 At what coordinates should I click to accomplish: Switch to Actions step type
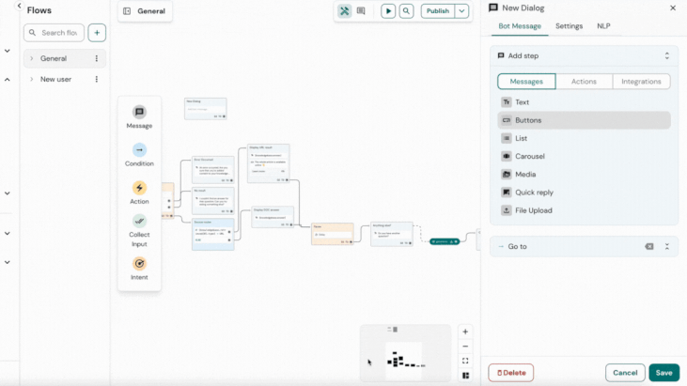point(584,82)
